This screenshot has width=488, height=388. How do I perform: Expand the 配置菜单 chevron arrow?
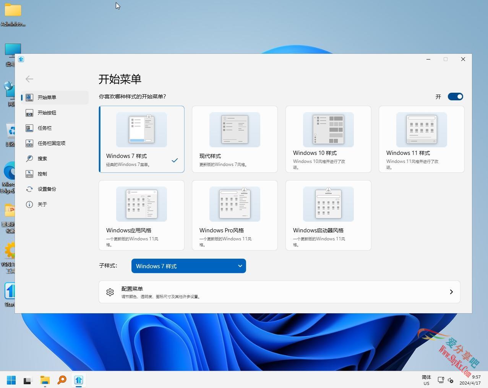tap(451, 292)
